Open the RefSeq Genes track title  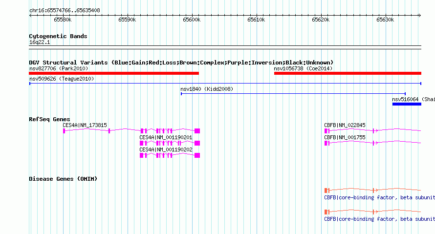tap(49, 119)
